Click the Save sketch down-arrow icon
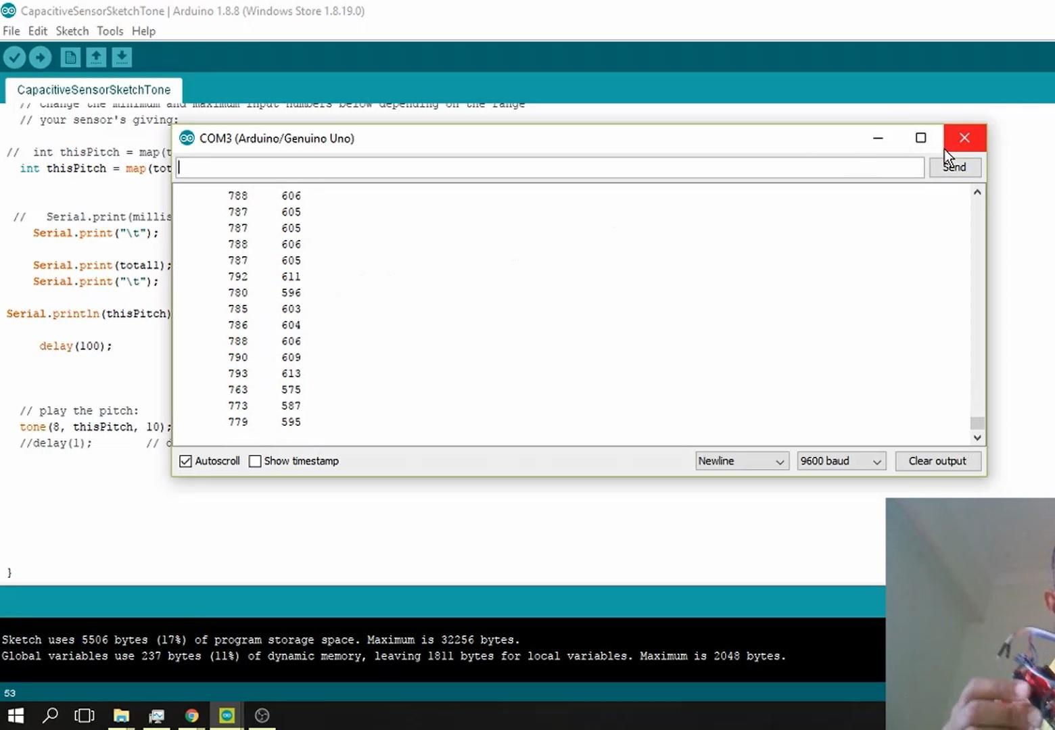Viewport: 1055px width, 730px height. point(122,57)
